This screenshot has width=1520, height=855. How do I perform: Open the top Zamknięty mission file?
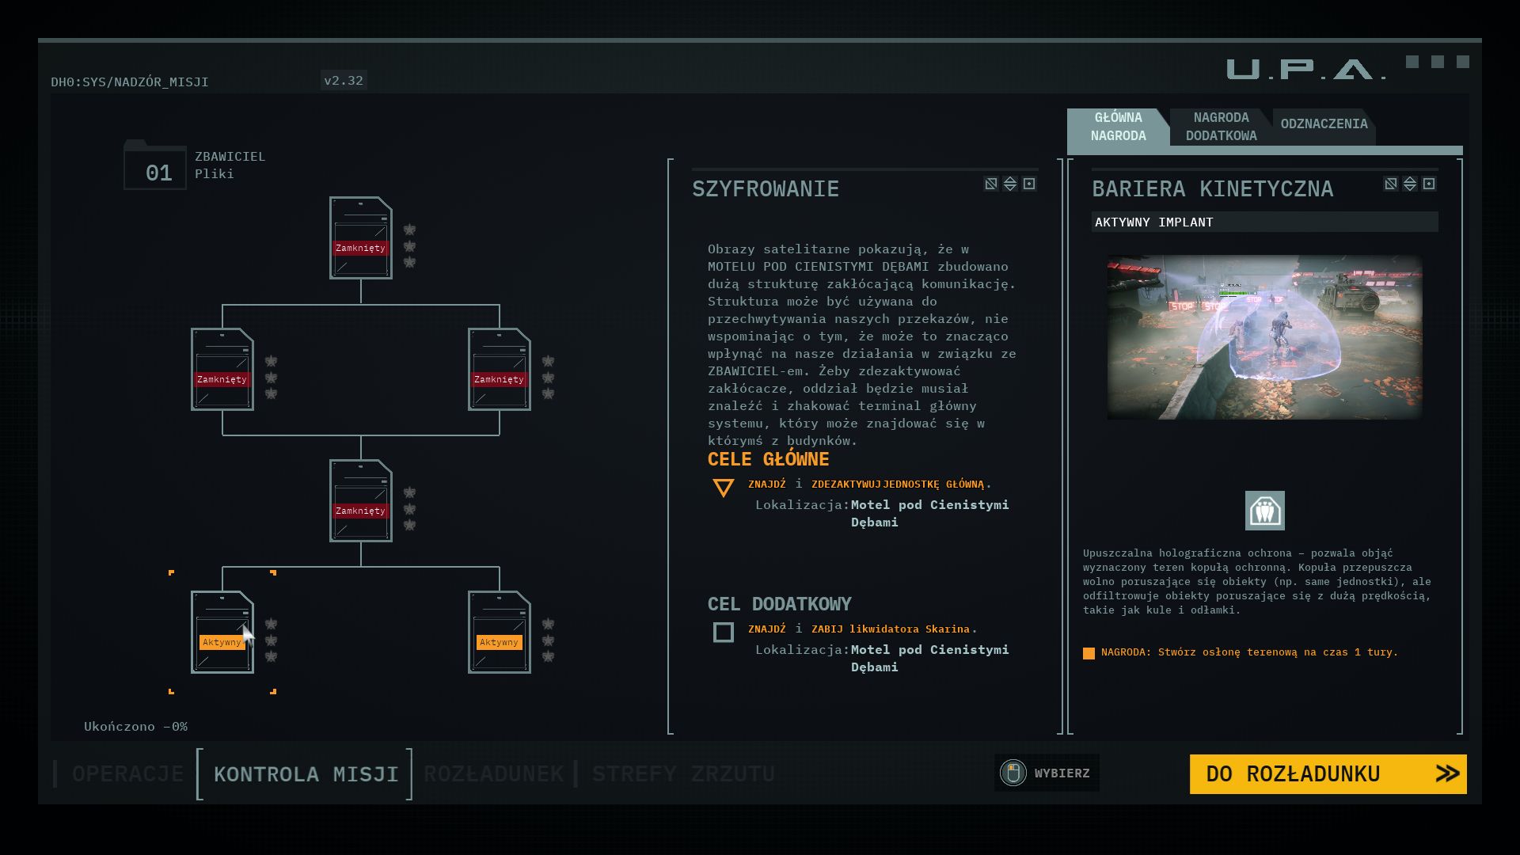click(361, 237)
